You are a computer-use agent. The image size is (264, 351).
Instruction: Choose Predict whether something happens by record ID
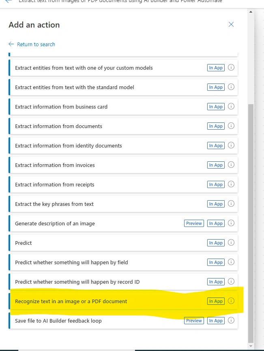(123, 282)
